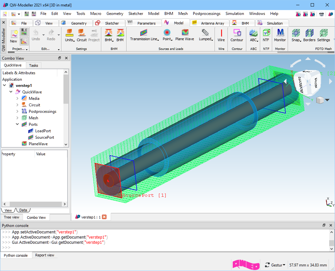Add a Monitor
This screenshot has width=335, height=271.
280,35
